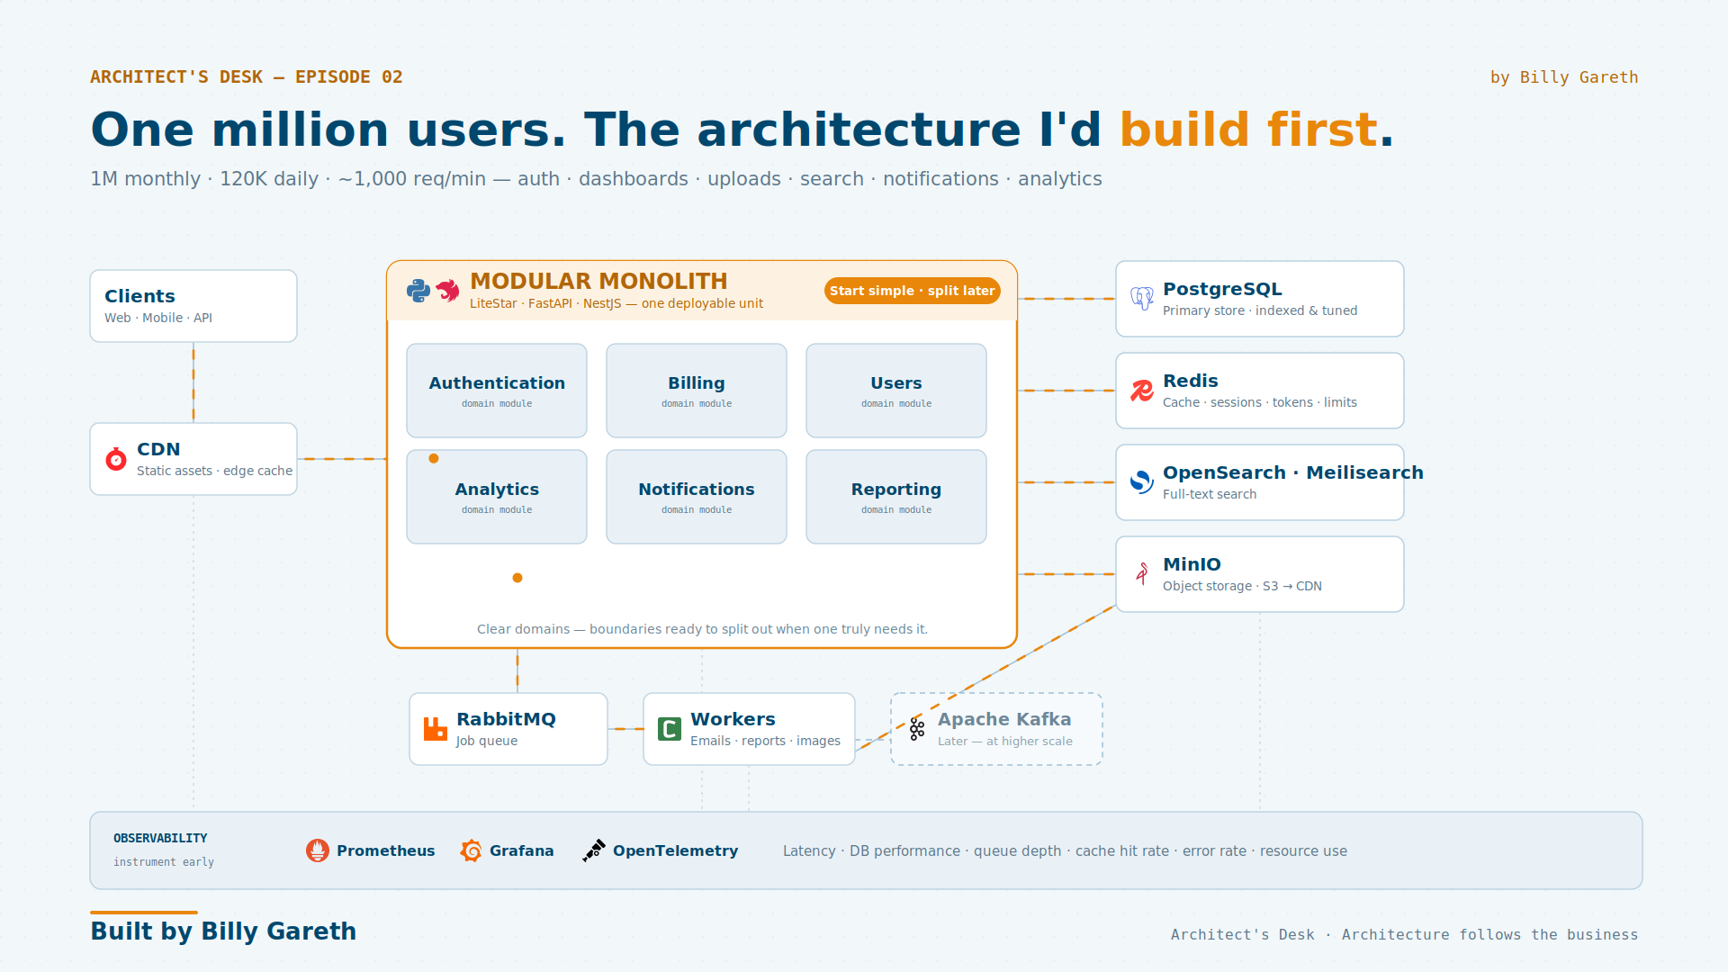Screen dimensions: 1728x972
Task: Click LiteStar · FastAPI · NestJS subtitle
Action: click(x=616, y=303)
